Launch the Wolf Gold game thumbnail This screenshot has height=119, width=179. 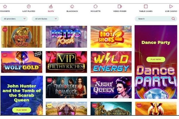click(21, 62)
